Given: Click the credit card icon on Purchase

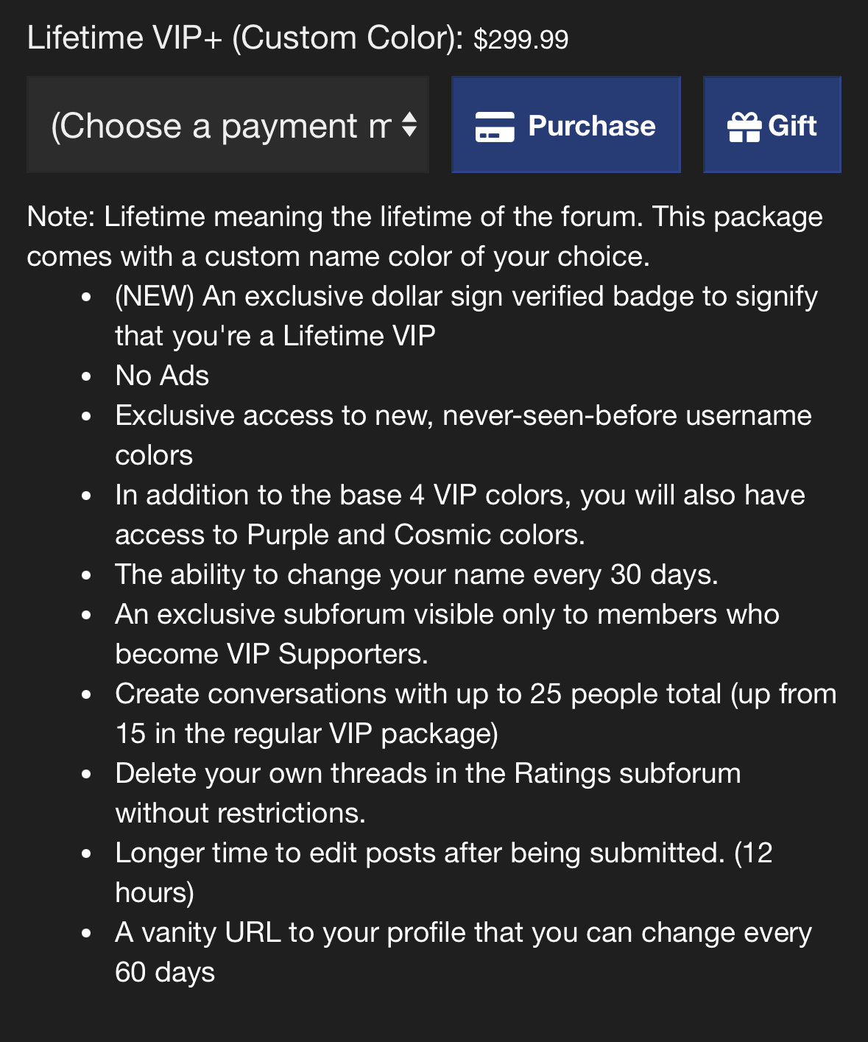Looking at the screenshot, I should point(494,126).
